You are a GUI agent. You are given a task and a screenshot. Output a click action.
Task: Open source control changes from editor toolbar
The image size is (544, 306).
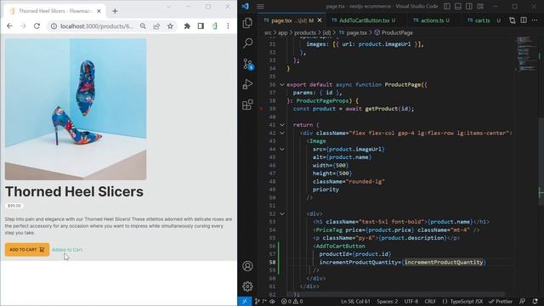pos(512,20)
